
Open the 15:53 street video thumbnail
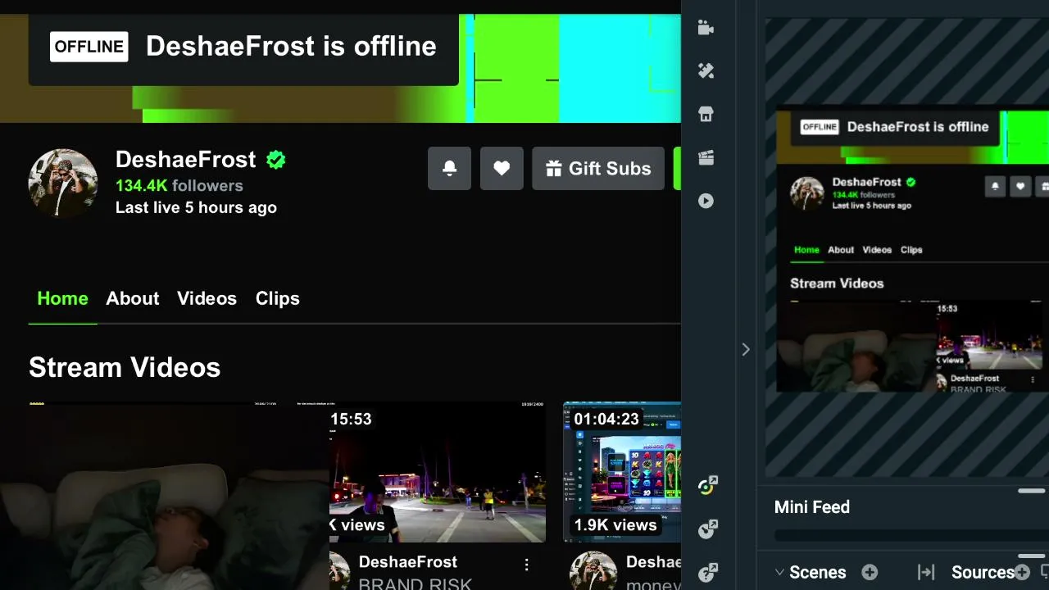pos(438,472)
